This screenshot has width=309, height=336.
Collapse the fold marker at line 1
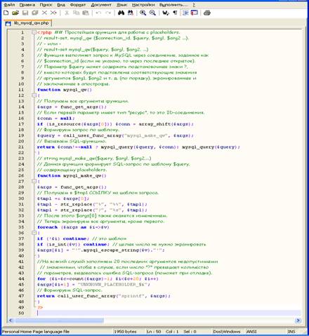tap(34, 32)
